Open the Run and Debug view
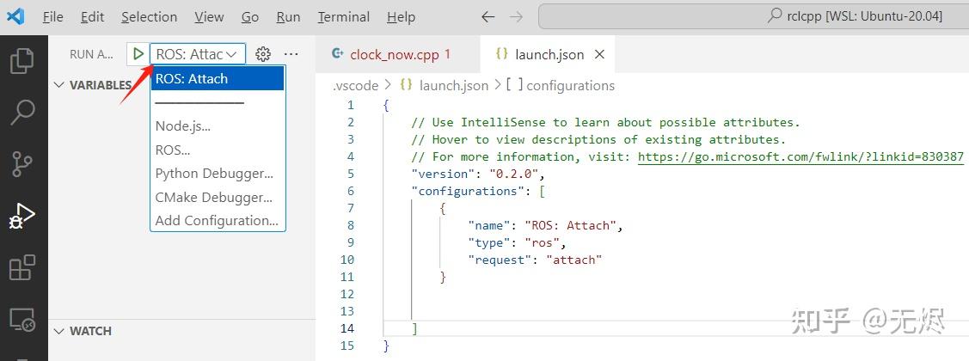The width and height of the screenshot is (969, 361). click(x=23, y=217)
